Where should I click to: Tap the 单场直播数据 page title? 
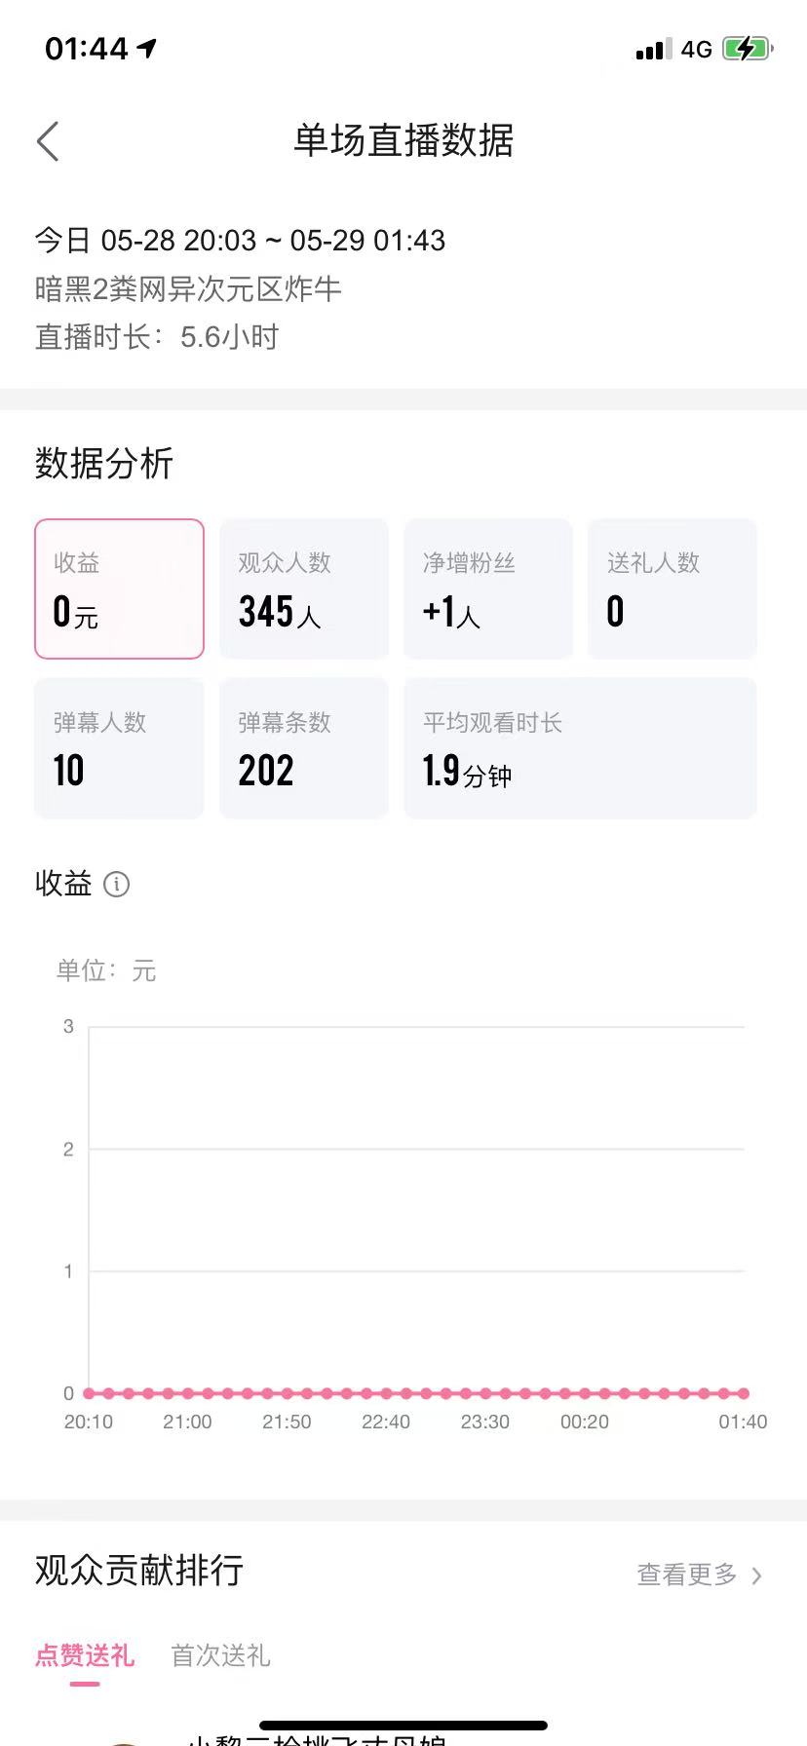403,141
